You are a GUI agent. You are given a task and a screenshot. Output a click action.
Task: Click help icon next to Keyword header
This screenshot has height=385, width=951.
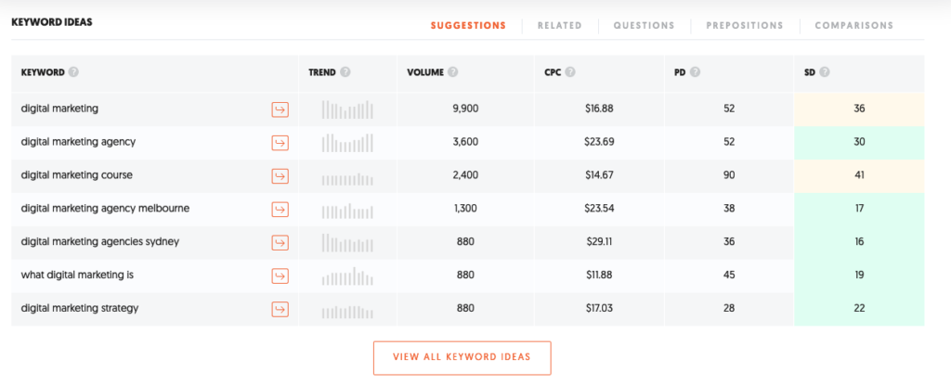pos(73,72)
